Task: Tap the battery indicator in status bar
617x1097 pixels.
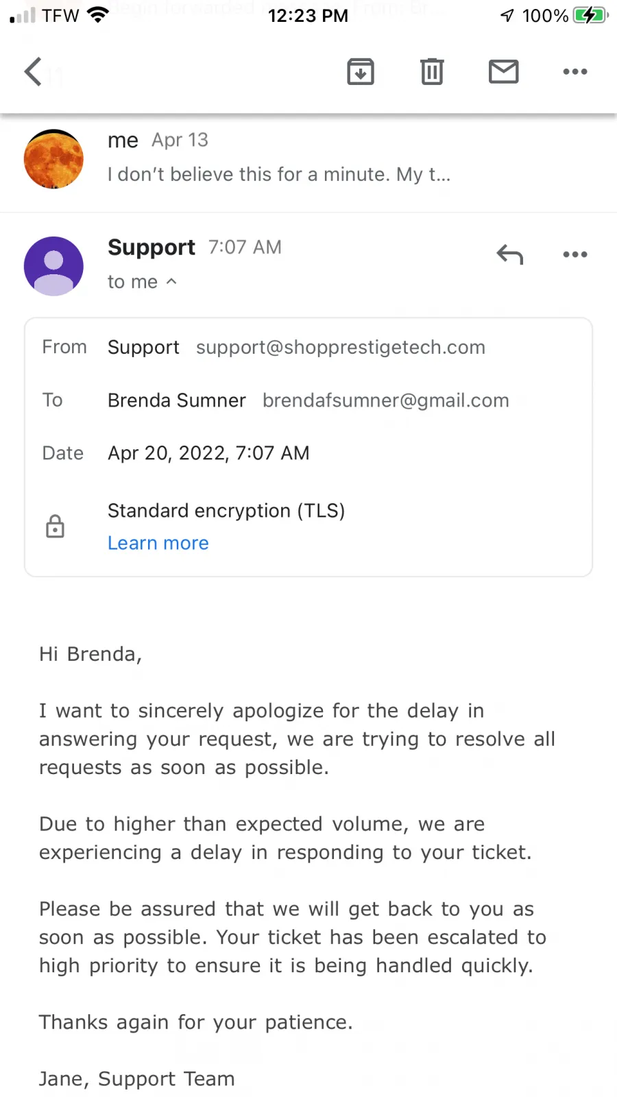Action: pos(590,15)
